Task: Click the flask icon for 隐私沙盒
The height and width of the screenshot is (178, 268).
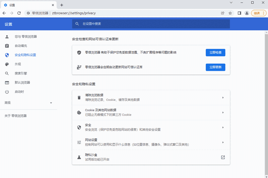Action: (79, 157)
